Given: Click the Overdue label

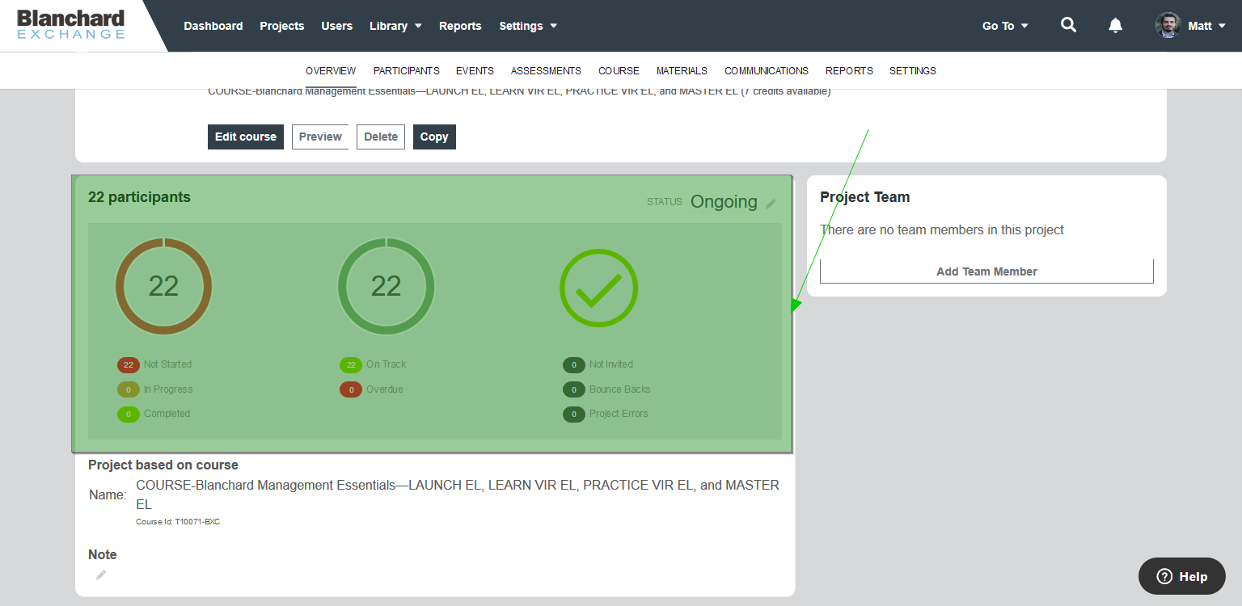Looking at the screenshot, I should coord(385,389).
